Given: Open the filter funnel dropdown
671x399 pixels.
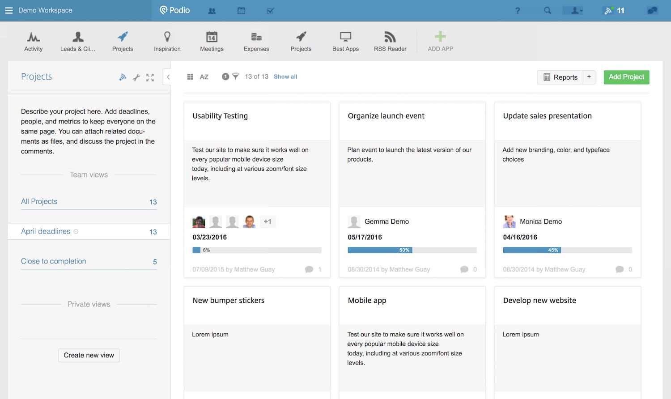Looking at the screenshot, I should click(235, 76).
